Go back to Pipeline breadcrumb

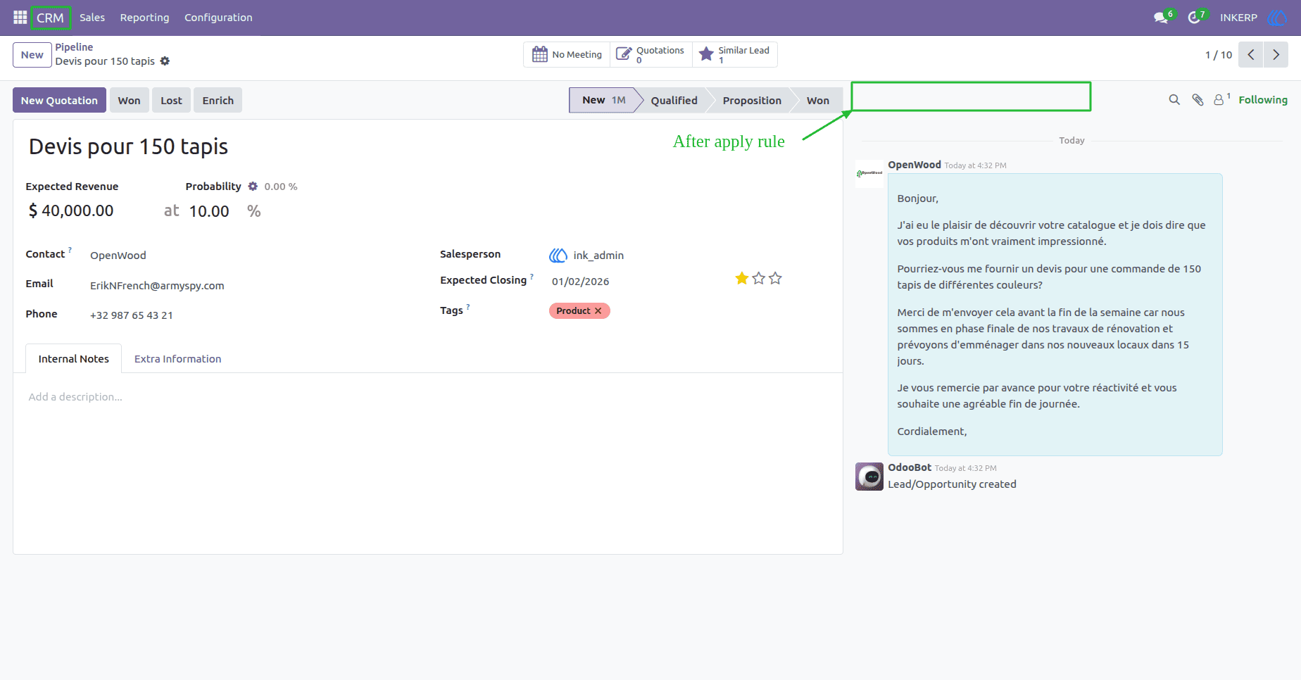[x=74, y=47]
